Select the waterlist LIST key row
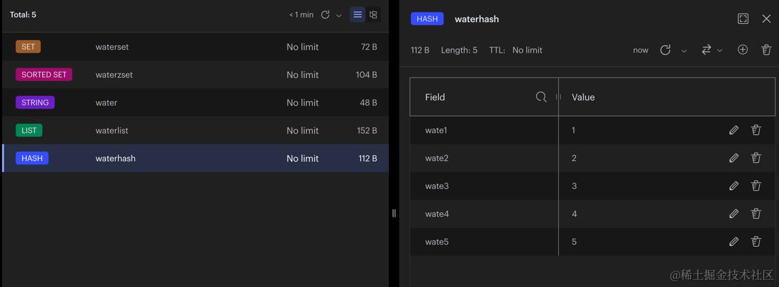 pyautogui.click(x=195, y=131)
